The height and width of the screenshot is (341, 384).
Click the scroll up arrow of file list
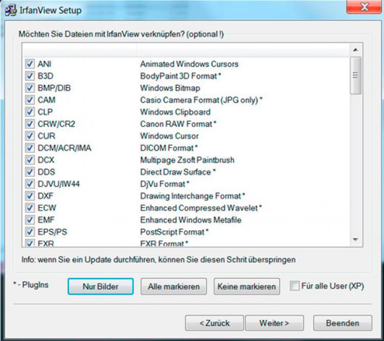pos(355,50)
